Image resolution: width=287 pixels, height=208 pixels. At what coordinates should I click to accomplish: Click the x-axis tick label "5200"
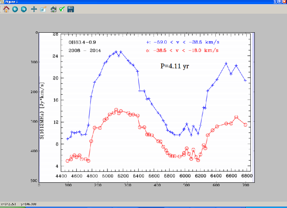click(x=123, y=176)
